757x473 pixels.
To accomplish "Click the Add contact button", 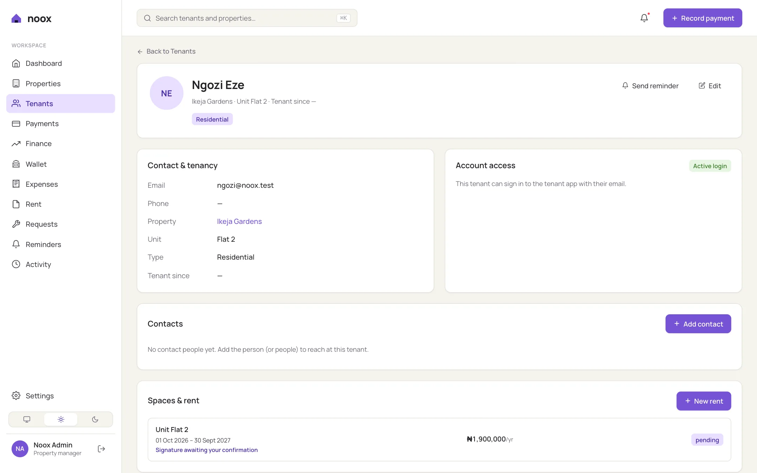I will pyautogui.click(x=698, y=324).
